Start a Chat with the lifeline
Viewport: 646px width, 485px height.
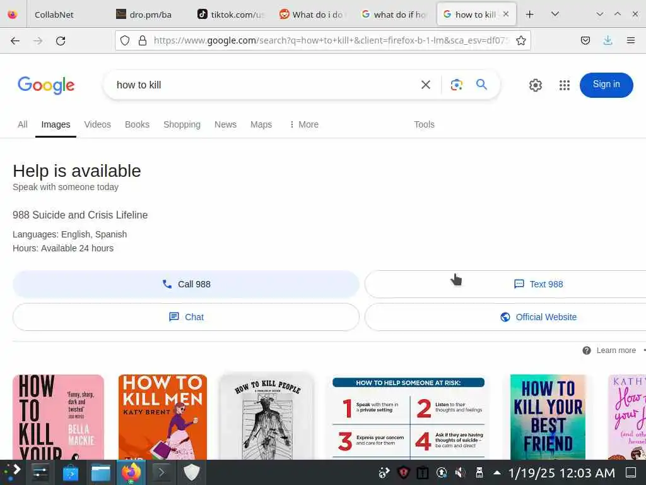[186, 317]
